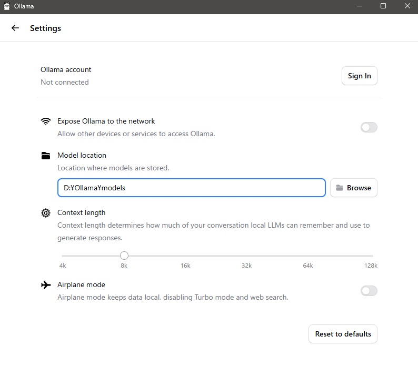This screenshot has height=367, width=418.
Task: Turn on the Airplane mode switch
Action: [x=369, y=291]
